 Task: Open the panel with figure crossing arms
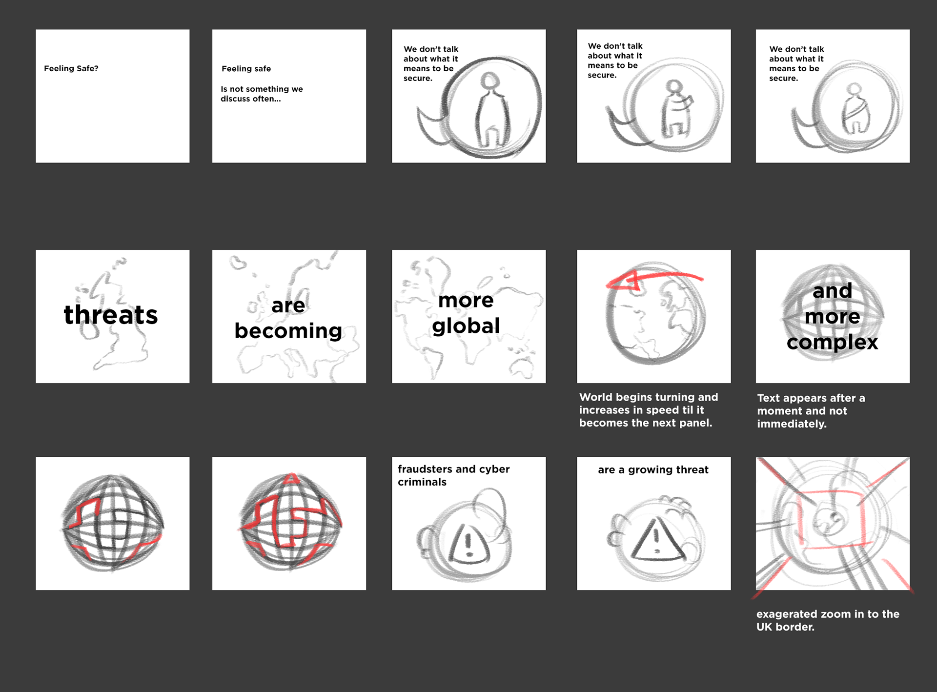(833, 96)
